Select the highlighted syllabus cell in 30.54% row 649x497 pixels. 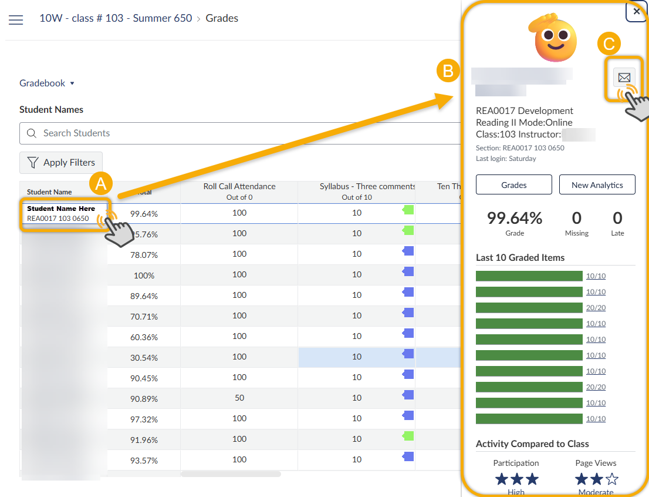pos(357,357)
